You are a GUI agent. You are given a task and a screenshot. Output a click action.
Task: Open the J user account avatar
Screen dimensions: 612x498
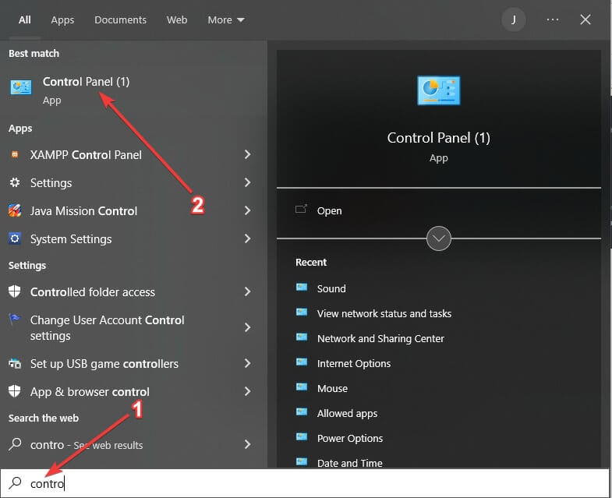513,19
